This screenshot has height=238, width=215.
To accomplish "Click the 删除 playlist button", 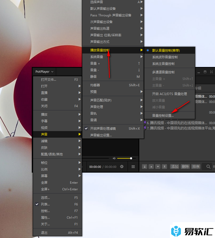I will pyautogui.click(x=185, y=167).
